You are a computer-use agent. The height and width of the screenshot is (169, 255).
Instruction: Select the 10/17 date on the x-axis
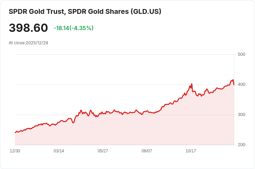tap(191, 151)
